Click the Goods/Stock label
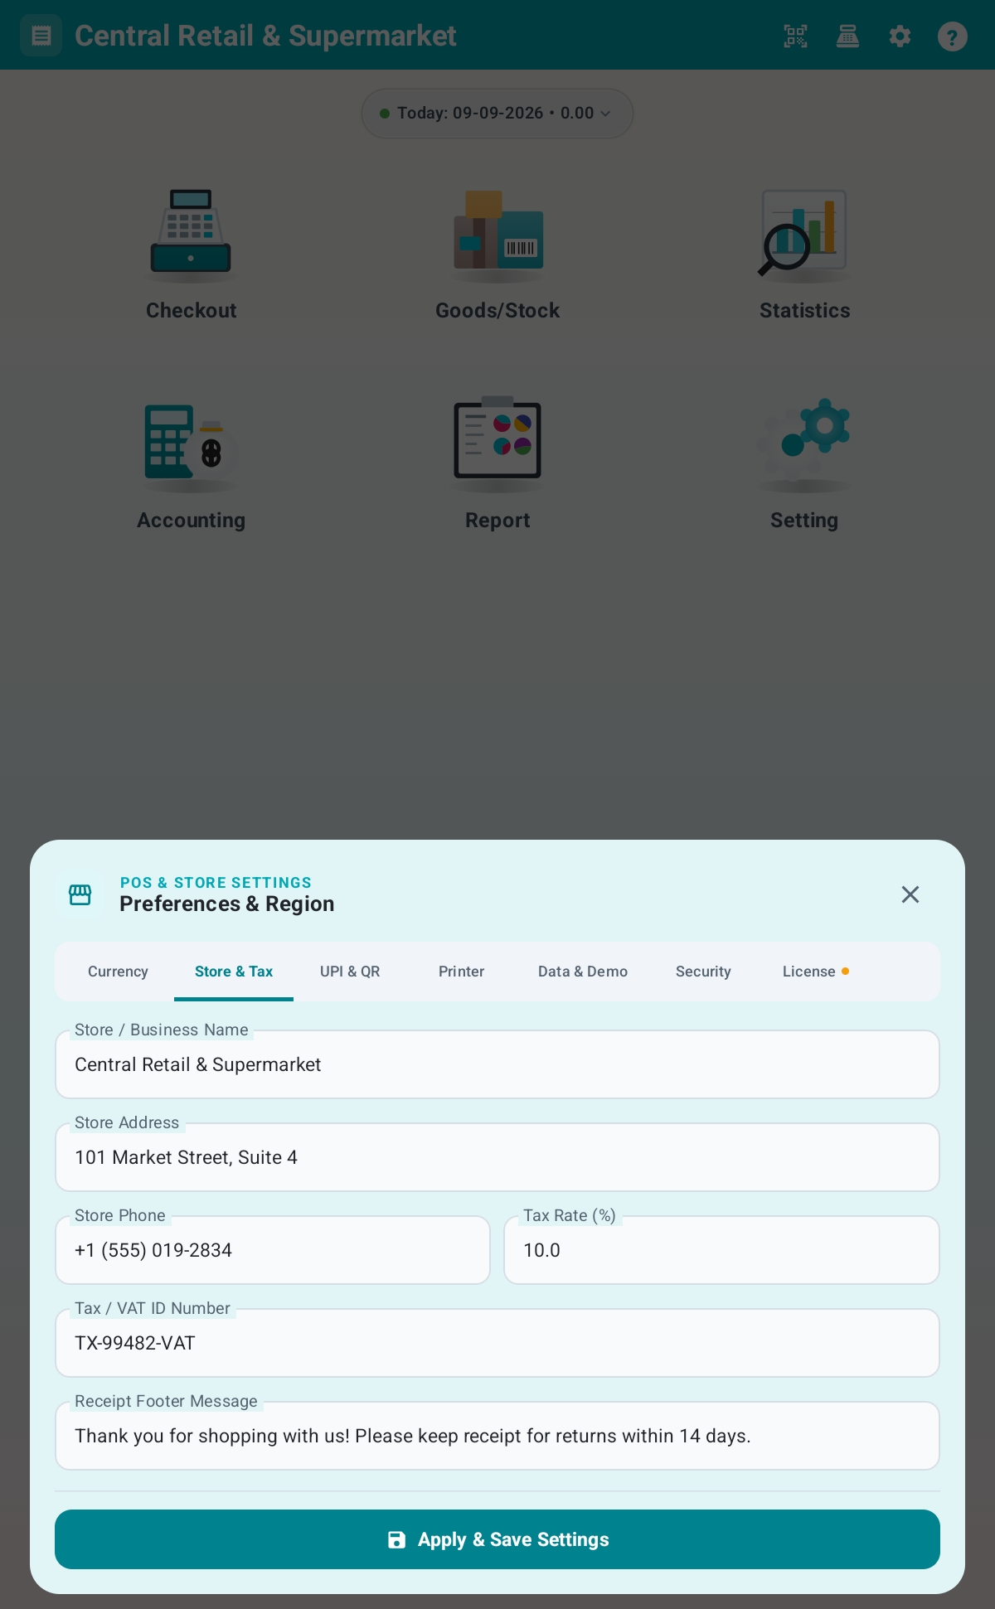The width and height of the screenshot is (995, 1609). point(498,310)
